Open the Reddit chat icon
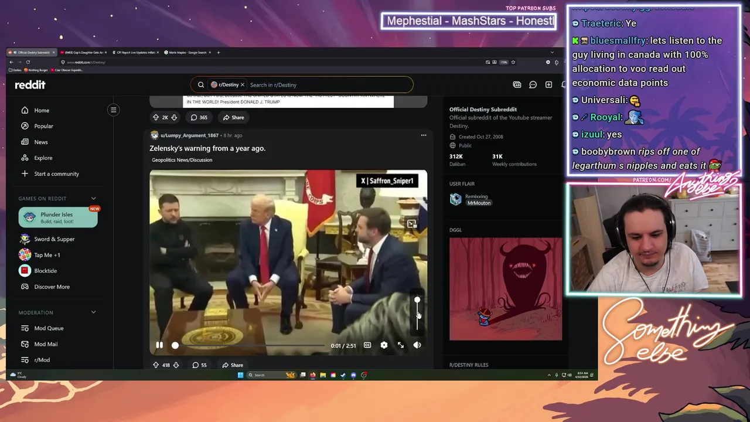This screenshot has height=422, width=750. click(533, 85)
